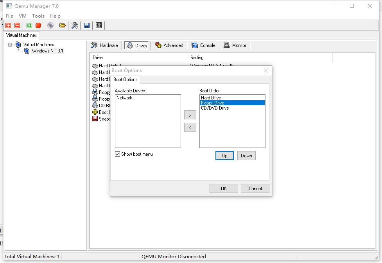Select Virtual Machines root tree label

(x=39, y=45)
